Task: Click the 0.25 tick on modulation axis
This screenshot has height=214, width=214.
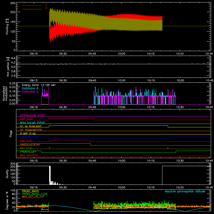Action: click(x=12, y=83)
